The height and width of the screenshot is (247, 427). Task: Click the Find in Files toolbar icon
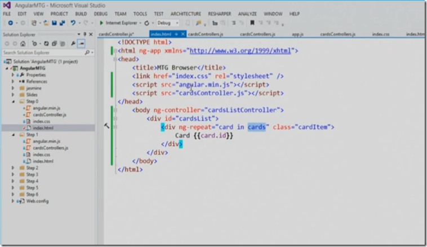198,23
